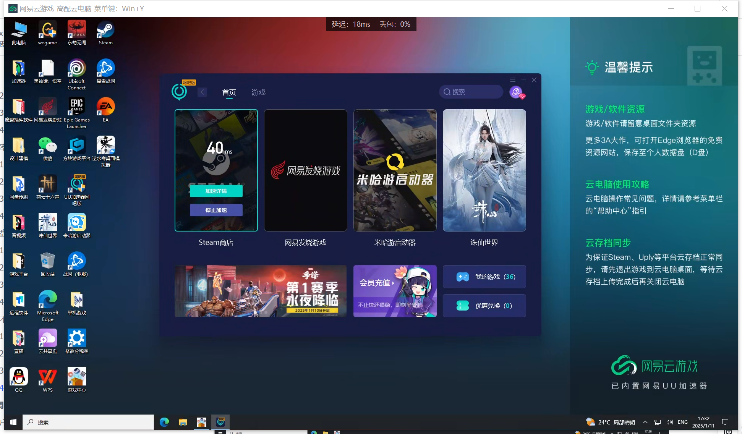Image resolution: width=742 pixels, height=434 pixels.
Task: Click back arrow in UU加速器 header
Action: point(202,92)
